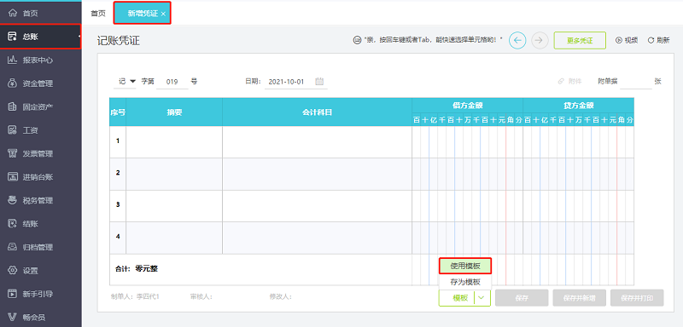Screen dimensions: 683x327
Task: Click row 2 摘要 cell
Action: pyautogui.click(x=174, y=174)
